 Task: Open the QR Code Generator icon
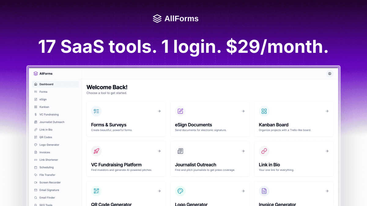(x=96, y=191)
